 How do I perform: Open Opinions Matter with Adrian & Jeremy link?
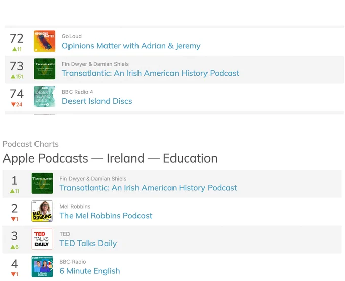pos(131,46)
